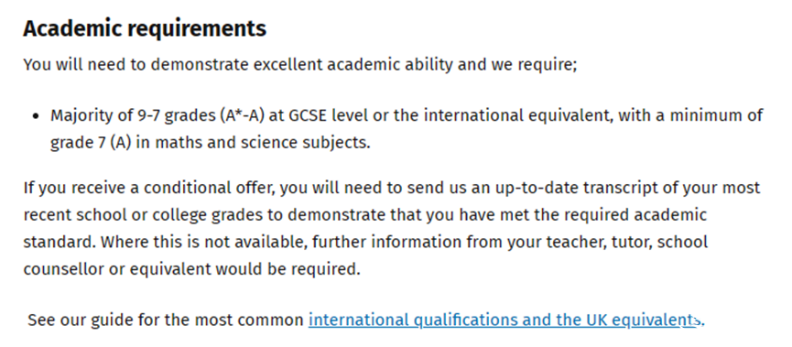Click the Academic requirements heading
Screen dimensions: 792x347
(x=145, y=28)
